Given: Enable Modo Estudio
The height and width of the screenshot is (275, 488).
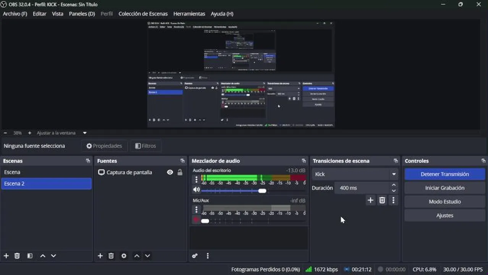Looking at the screenshot, I should [x=445, y=202].
